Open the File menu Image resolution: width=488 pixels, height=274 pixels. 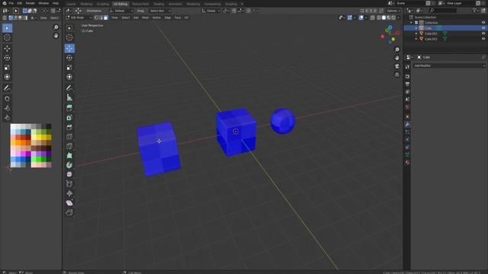pyautogui.click(x=11, y=3)
